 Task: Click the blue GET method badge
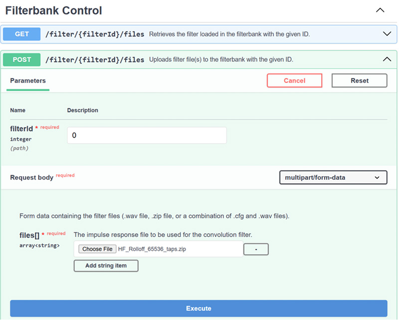22,34
